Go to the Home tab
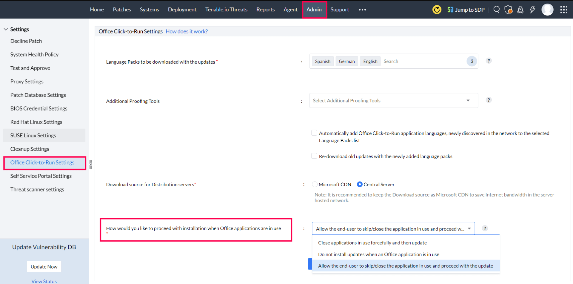Image resolution: width=573 pixels, height=284 pixels. pyautogui.click(x=97, y=10)
